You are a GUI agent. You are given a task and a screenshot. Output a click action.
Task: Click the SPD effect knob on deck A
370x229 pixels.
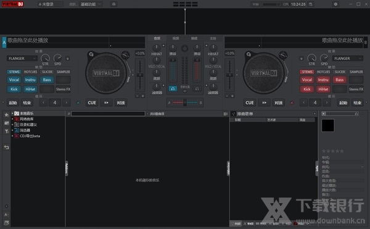[x=57, y=58]
